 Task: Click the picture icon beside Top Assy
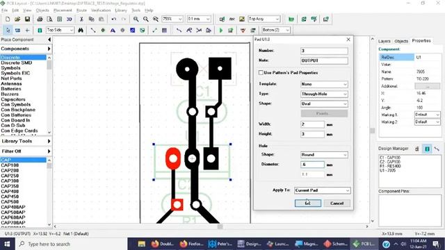point(242,19)
